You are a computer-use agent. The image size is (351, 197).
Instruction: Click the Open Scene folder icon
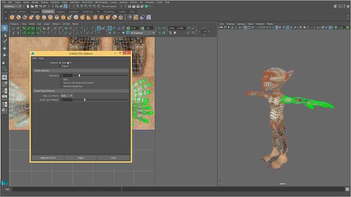tap(32, 6)
